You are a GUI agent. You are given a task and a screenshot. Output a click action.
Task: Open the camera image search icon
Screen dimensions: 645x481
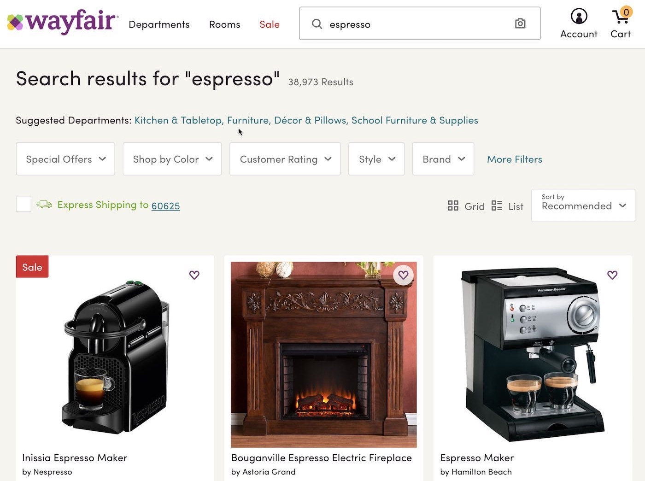point(520,23)
